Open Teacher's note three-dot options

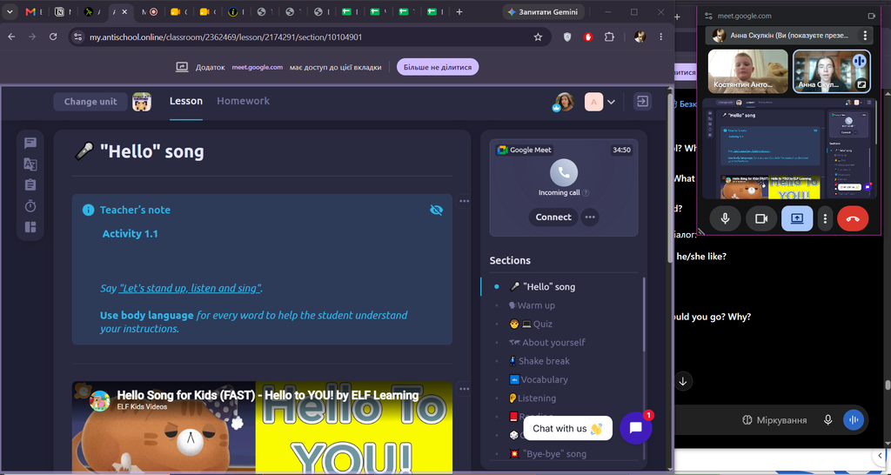(x=465, y=201)
